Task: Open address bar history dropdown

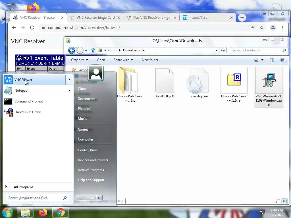Action: click(x=216, y=50)
